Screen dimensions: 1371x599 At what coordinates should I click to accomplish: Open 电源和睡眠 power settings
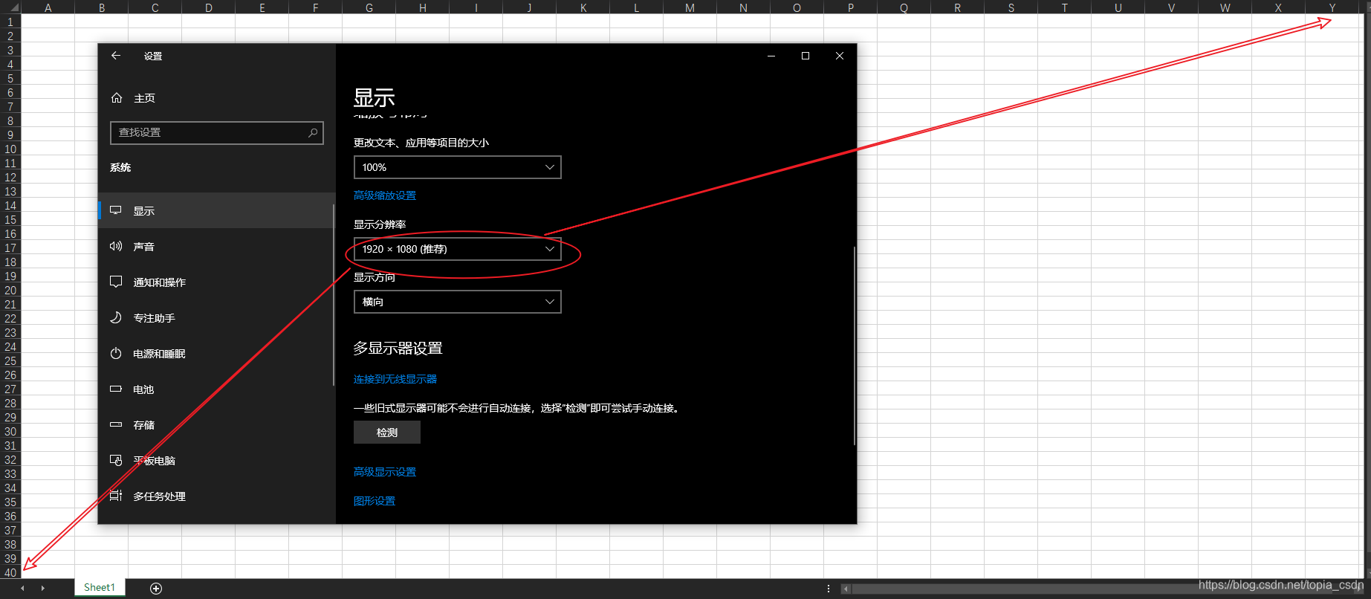[x=216, y=354]
